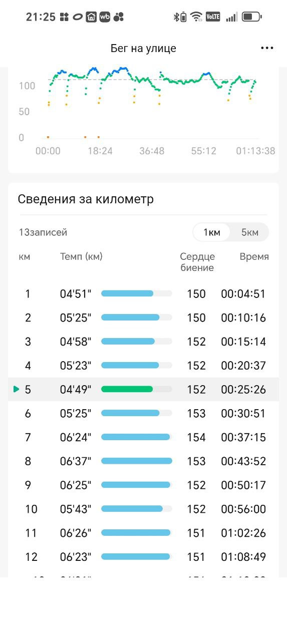Select kilometer 10 row with 05'43" pace
287x641 pixels.
(x=143, y=509)
